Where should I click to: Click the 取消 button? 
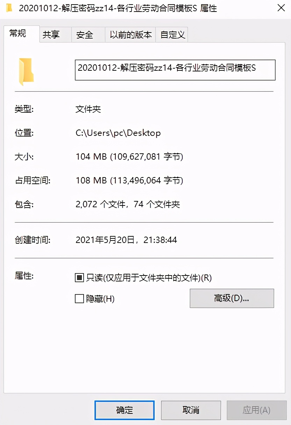(191, 410)
